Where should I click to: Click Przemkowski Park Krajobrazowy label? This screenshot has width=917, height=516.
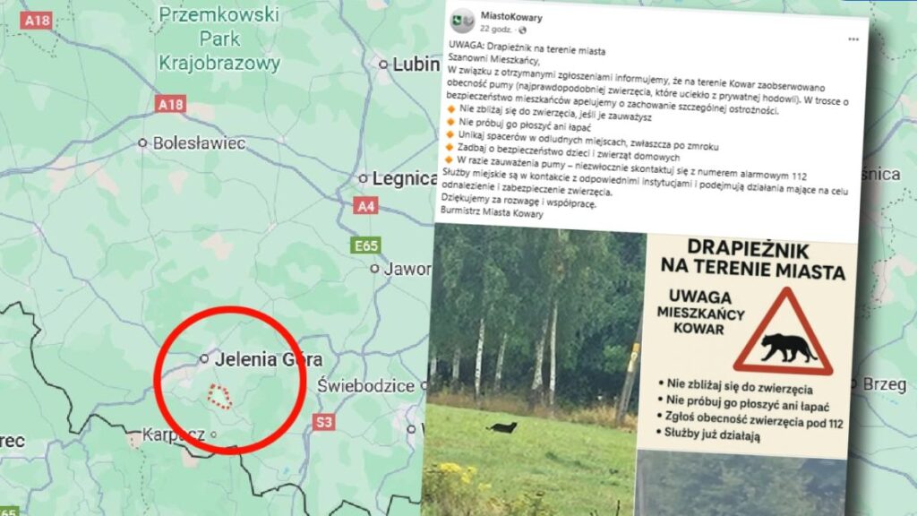pos(219,39)
